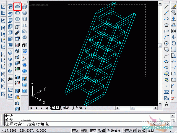Select the World UCS globe icon

click(3, 28)
